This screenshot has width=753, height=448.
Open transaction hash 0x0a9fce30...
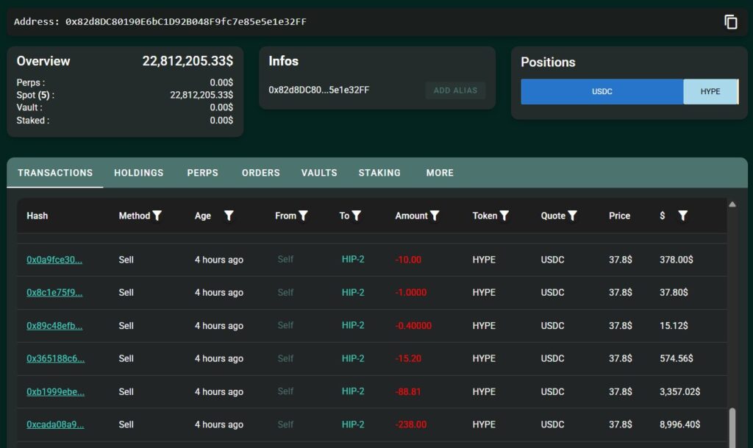(54, 260)
